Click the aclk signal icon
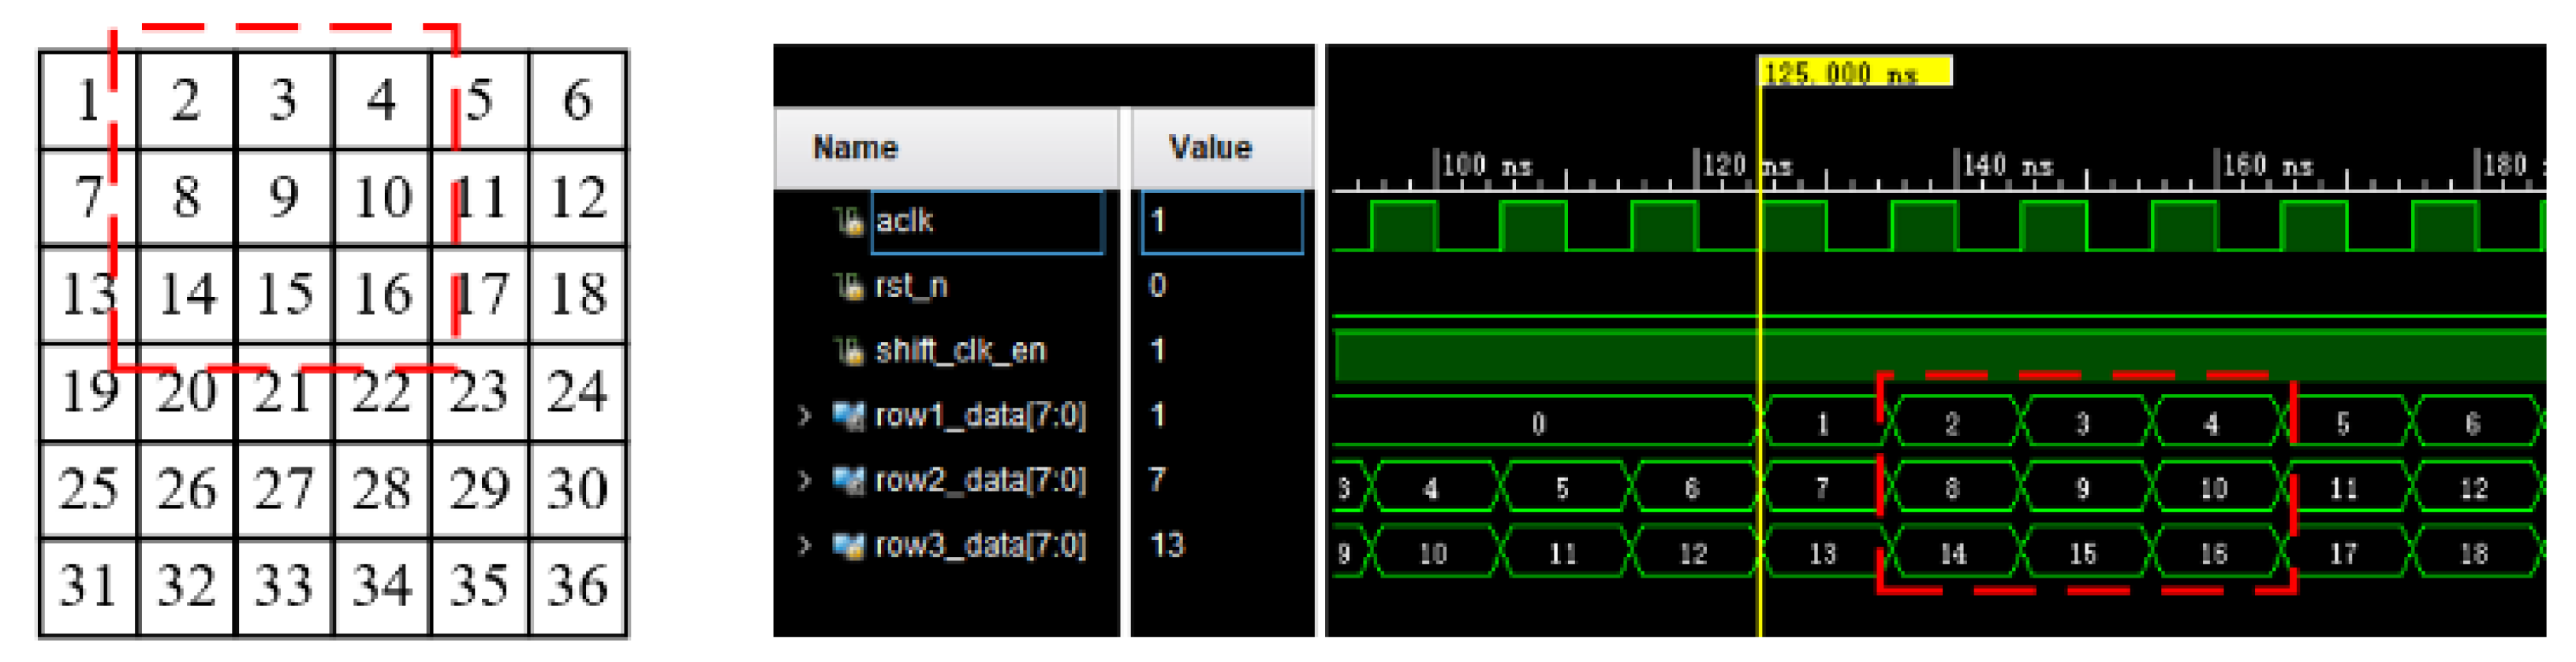 tap(849, 221)
